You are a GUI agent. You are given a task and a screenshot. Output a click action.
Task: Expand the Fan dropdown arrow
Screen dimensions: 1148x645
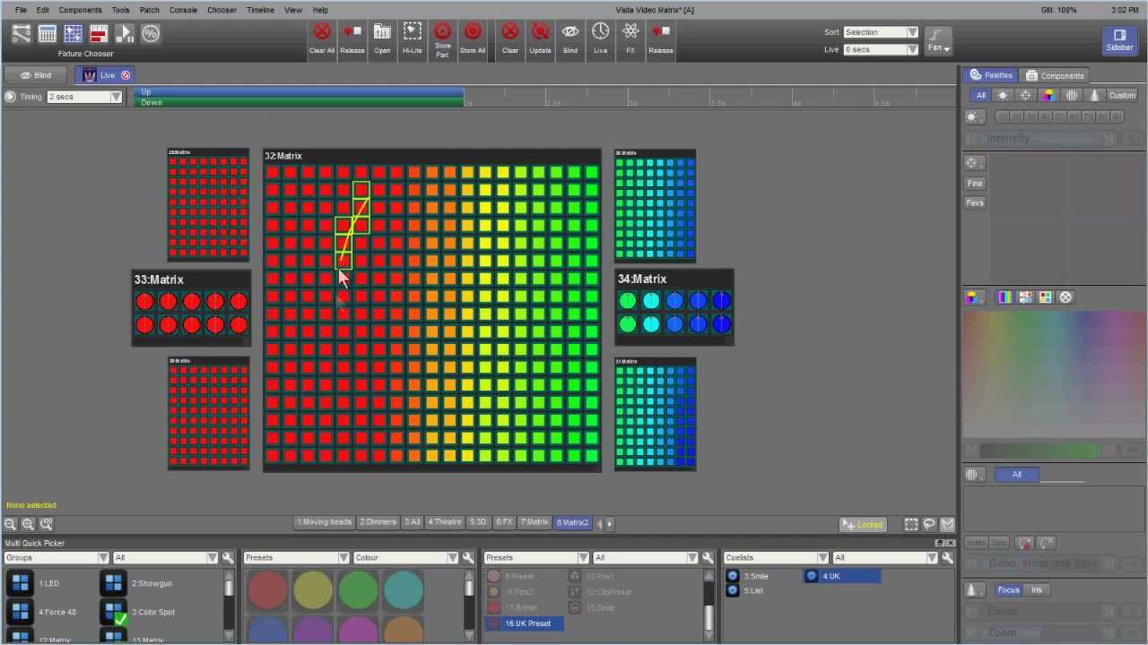pyautogui.click(x=945, y=49)
